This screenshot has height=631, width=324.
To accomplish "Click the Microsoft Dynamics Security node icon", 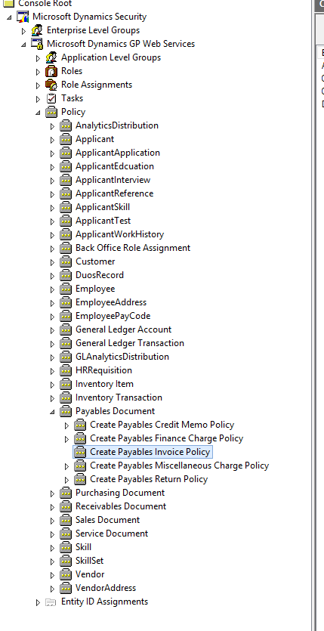I will coord(23,17).
